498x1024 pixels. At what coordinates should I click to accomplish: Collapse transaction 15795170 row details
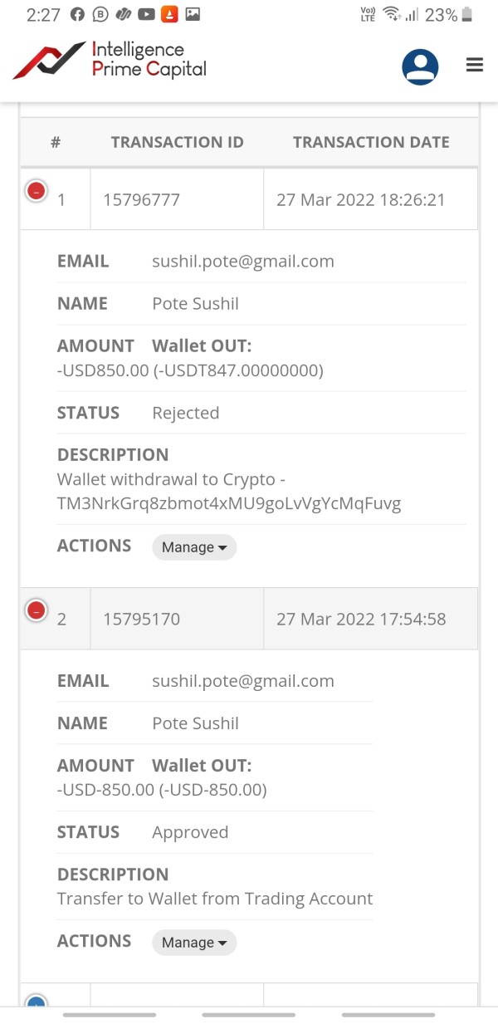(37, 611)
